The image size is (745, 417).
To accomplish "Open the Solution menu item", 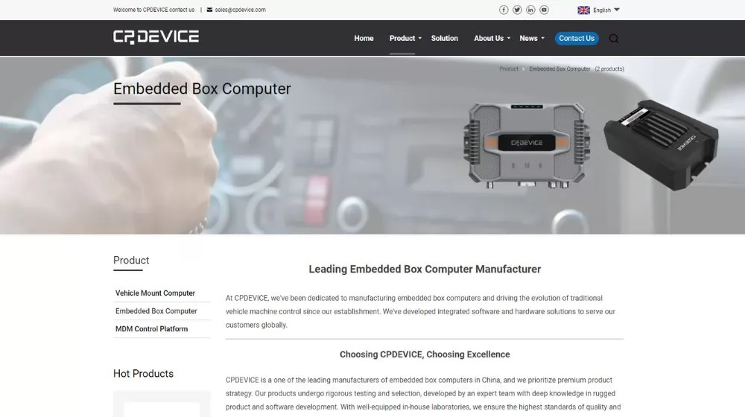I will 444,39.
